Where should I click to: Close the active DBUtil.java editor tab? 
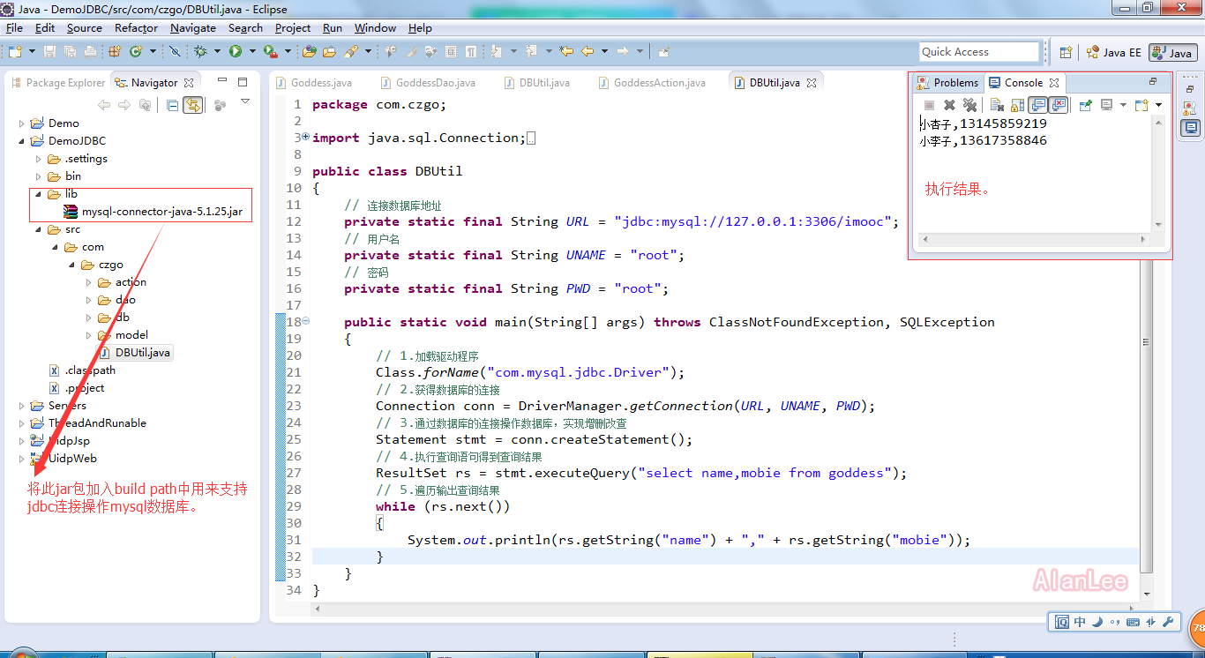[812, 83]
